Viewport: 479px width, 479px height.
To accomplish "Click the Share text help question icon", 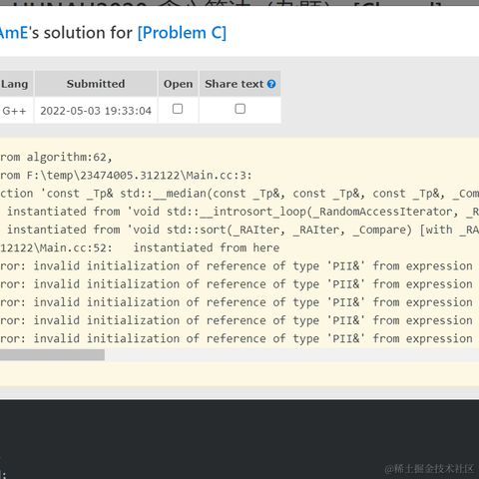I will [x=271, y=84].
